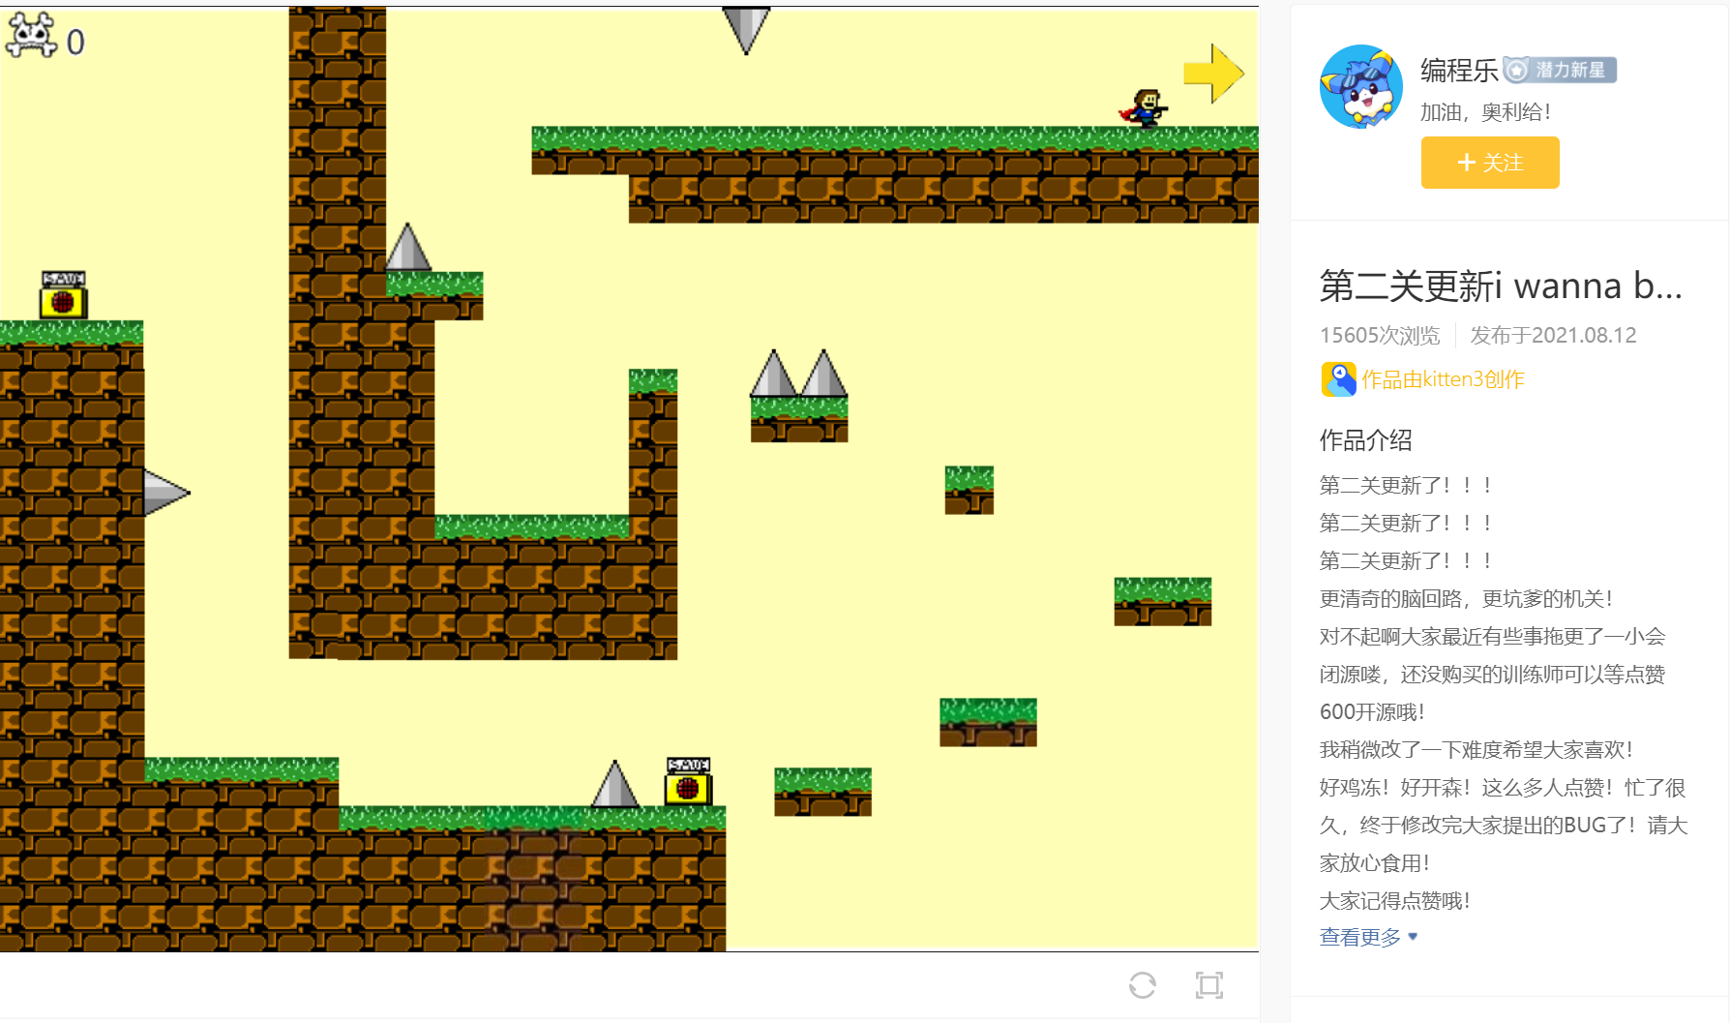
Task: Follow the author with 关注 button
Action: pyautogui.click(x=1490, y=163)
